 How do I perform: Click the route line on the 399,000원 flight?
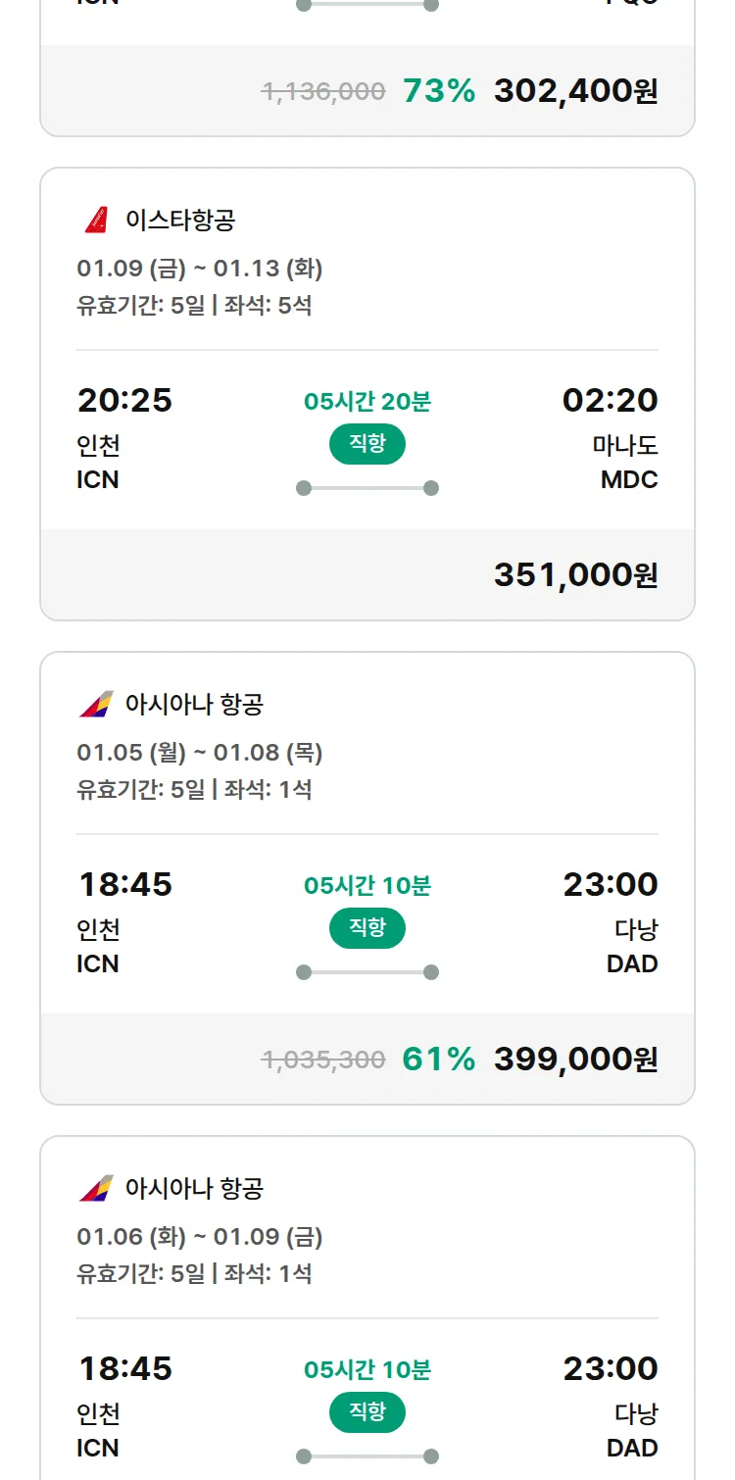(367, 972)
